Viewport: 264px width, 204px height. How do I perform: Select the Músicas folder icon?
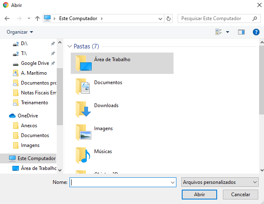(83, 156)
